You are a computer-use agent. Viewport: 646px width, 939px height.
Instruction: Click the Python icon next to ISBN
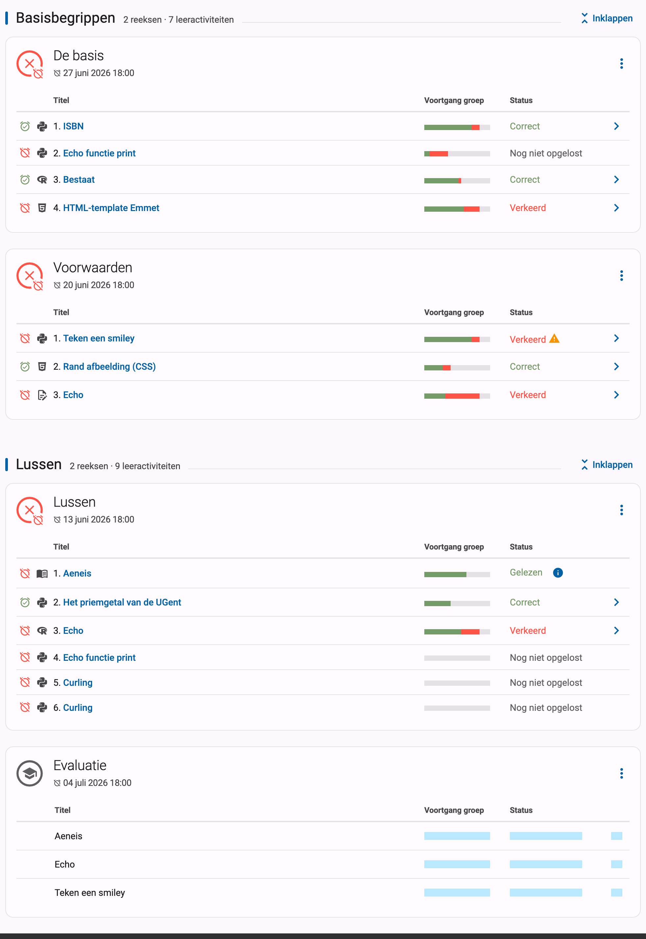coord(42,126)
